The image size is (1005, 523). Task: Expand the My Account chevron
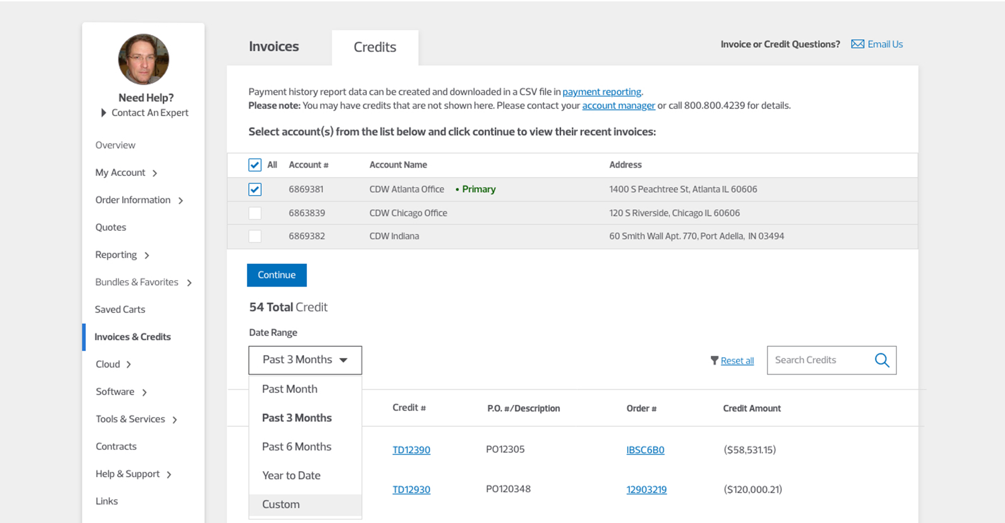[x=155, y=173]
